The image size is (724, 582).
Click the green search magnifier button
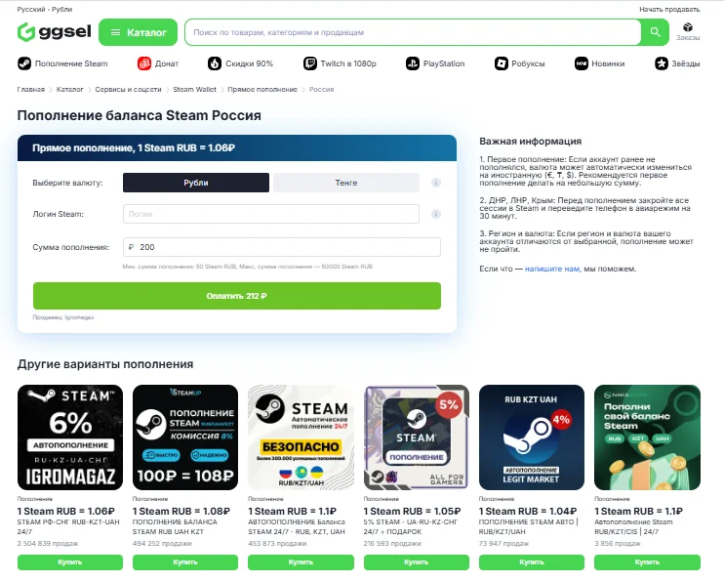(x=655, y=32)
